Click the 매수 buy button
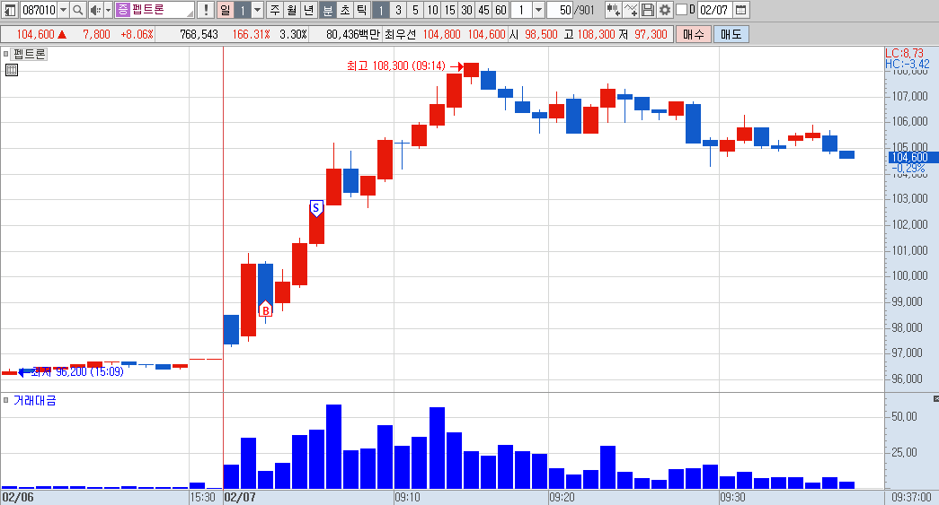939x505 pixels. (x=694, y=34)
